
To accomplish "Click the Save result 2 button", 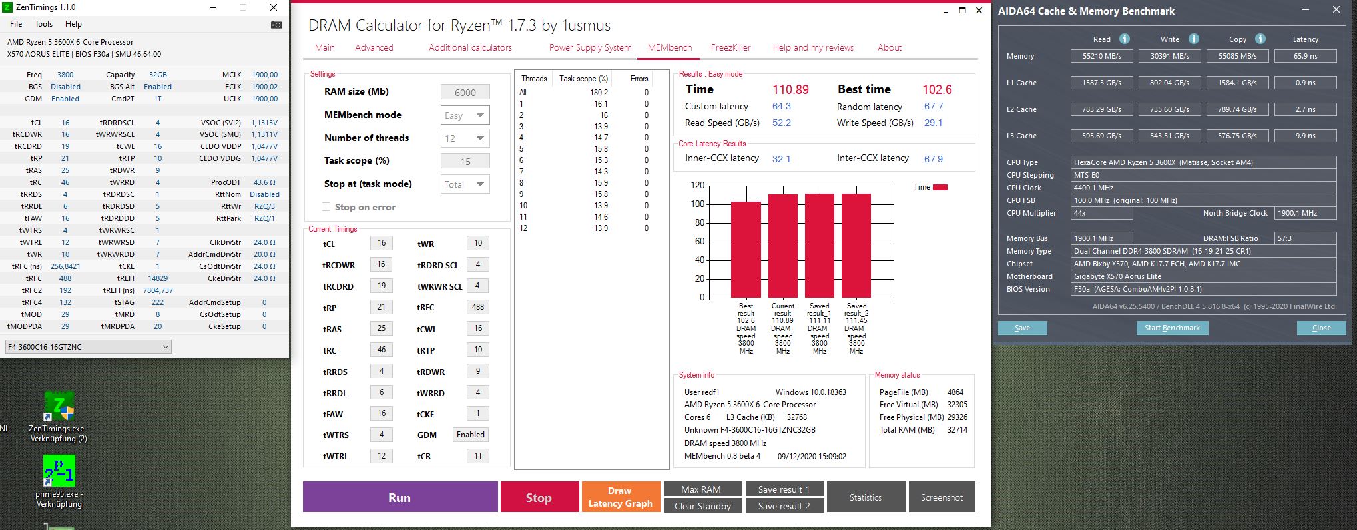I will pyautogui.click(x=784, y=505).
